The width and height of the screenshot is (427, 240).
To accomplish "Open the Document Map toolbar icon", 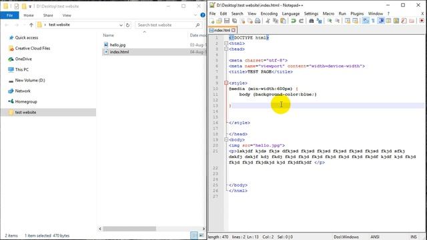I will click(x=396, y=21).
